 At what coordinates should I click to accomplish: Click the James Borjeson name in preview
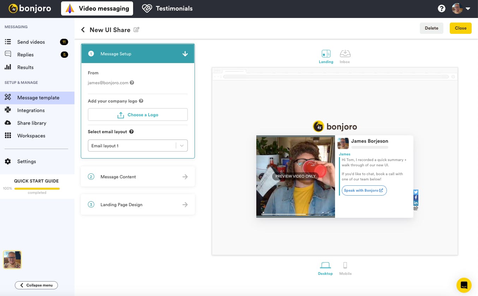pos(370,141)
